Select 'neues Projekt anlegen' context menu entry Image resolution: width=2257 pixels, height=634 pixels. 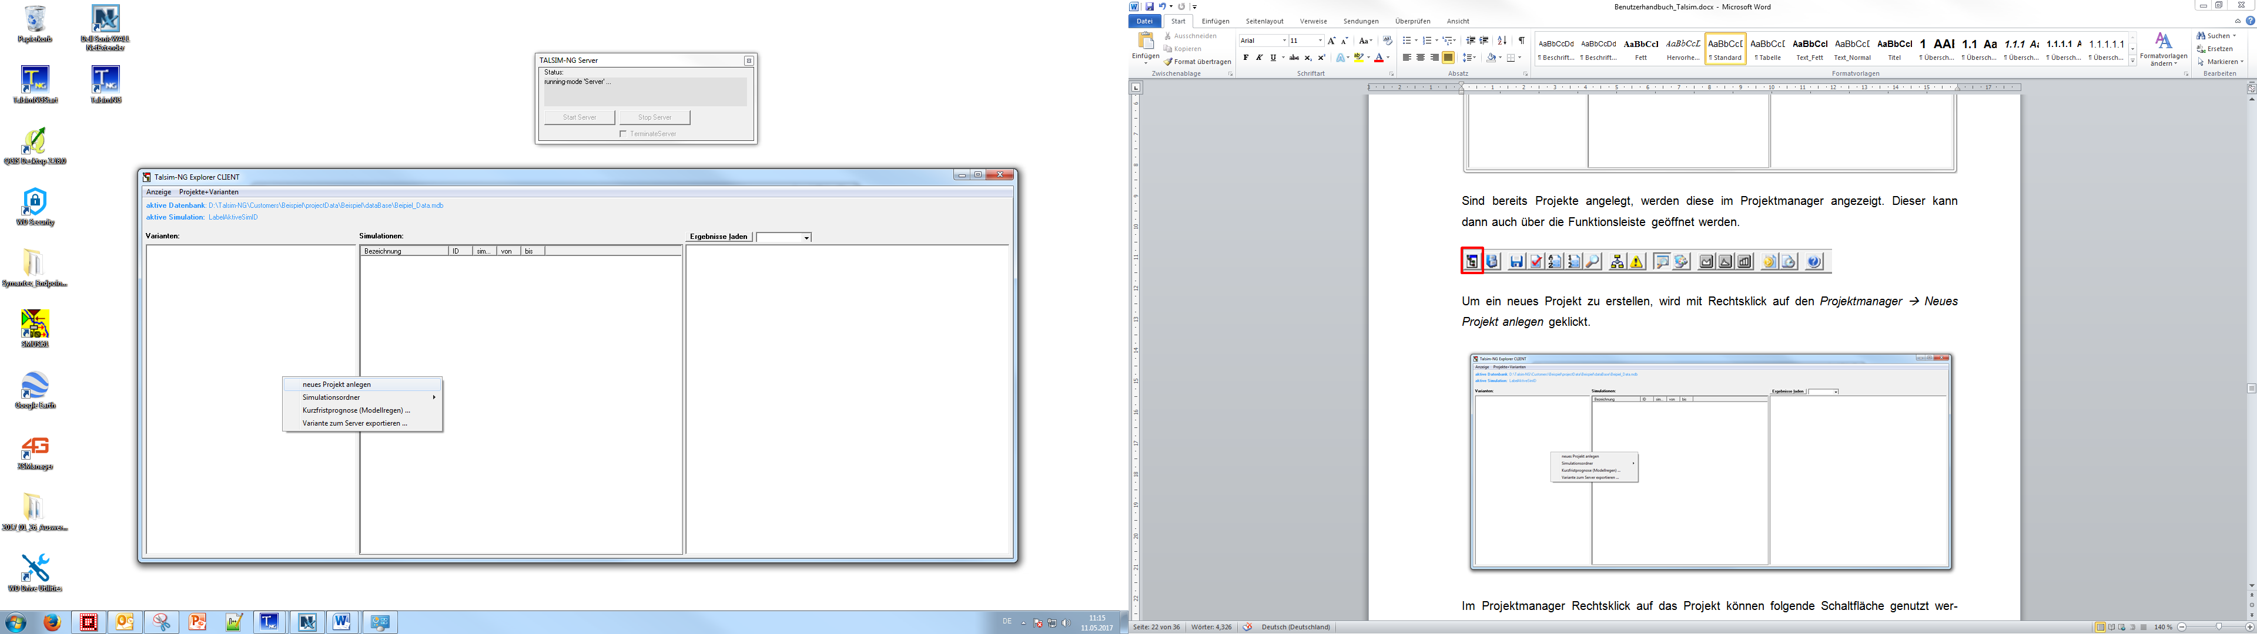click(336, 385)
